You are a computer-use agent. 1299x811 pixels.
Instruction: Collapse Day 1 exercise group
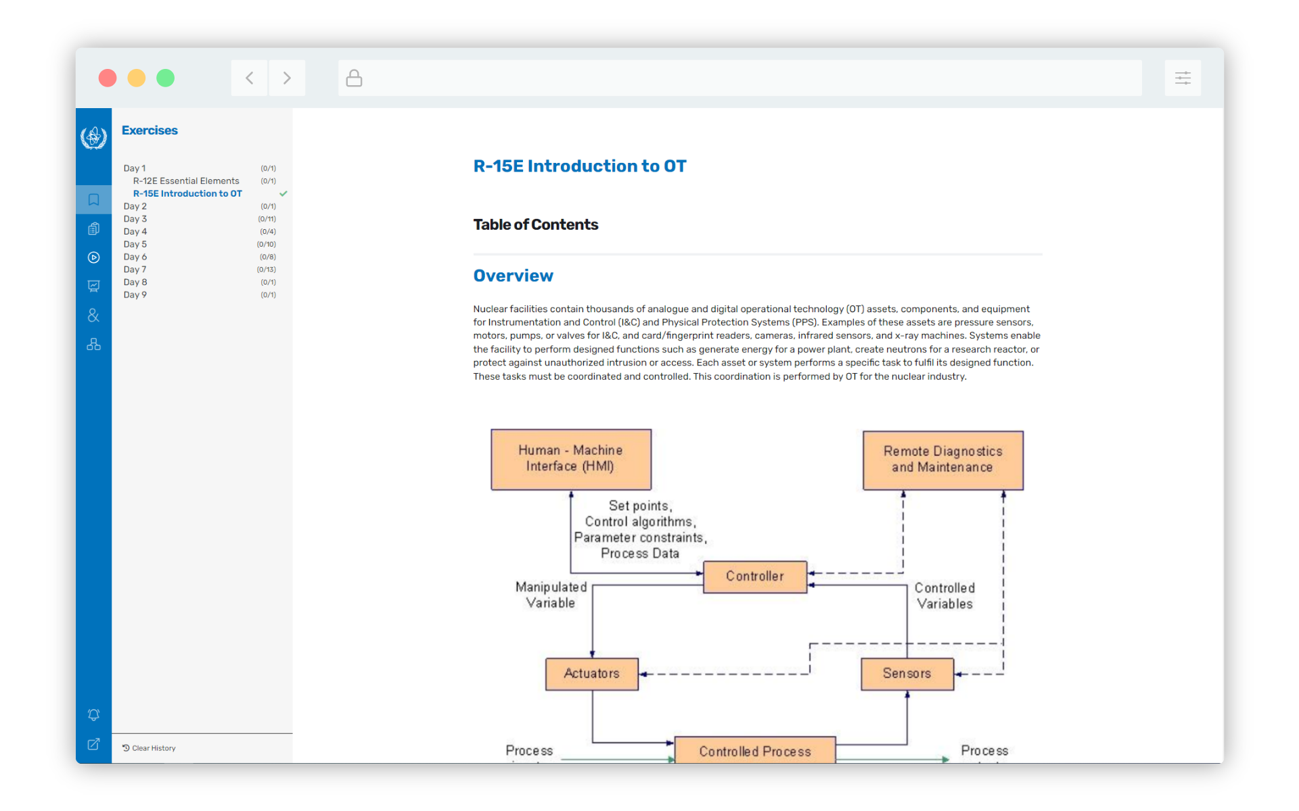point(134,168)
